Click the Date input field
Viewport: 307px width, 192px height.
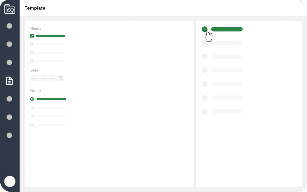tap(44, 78)
